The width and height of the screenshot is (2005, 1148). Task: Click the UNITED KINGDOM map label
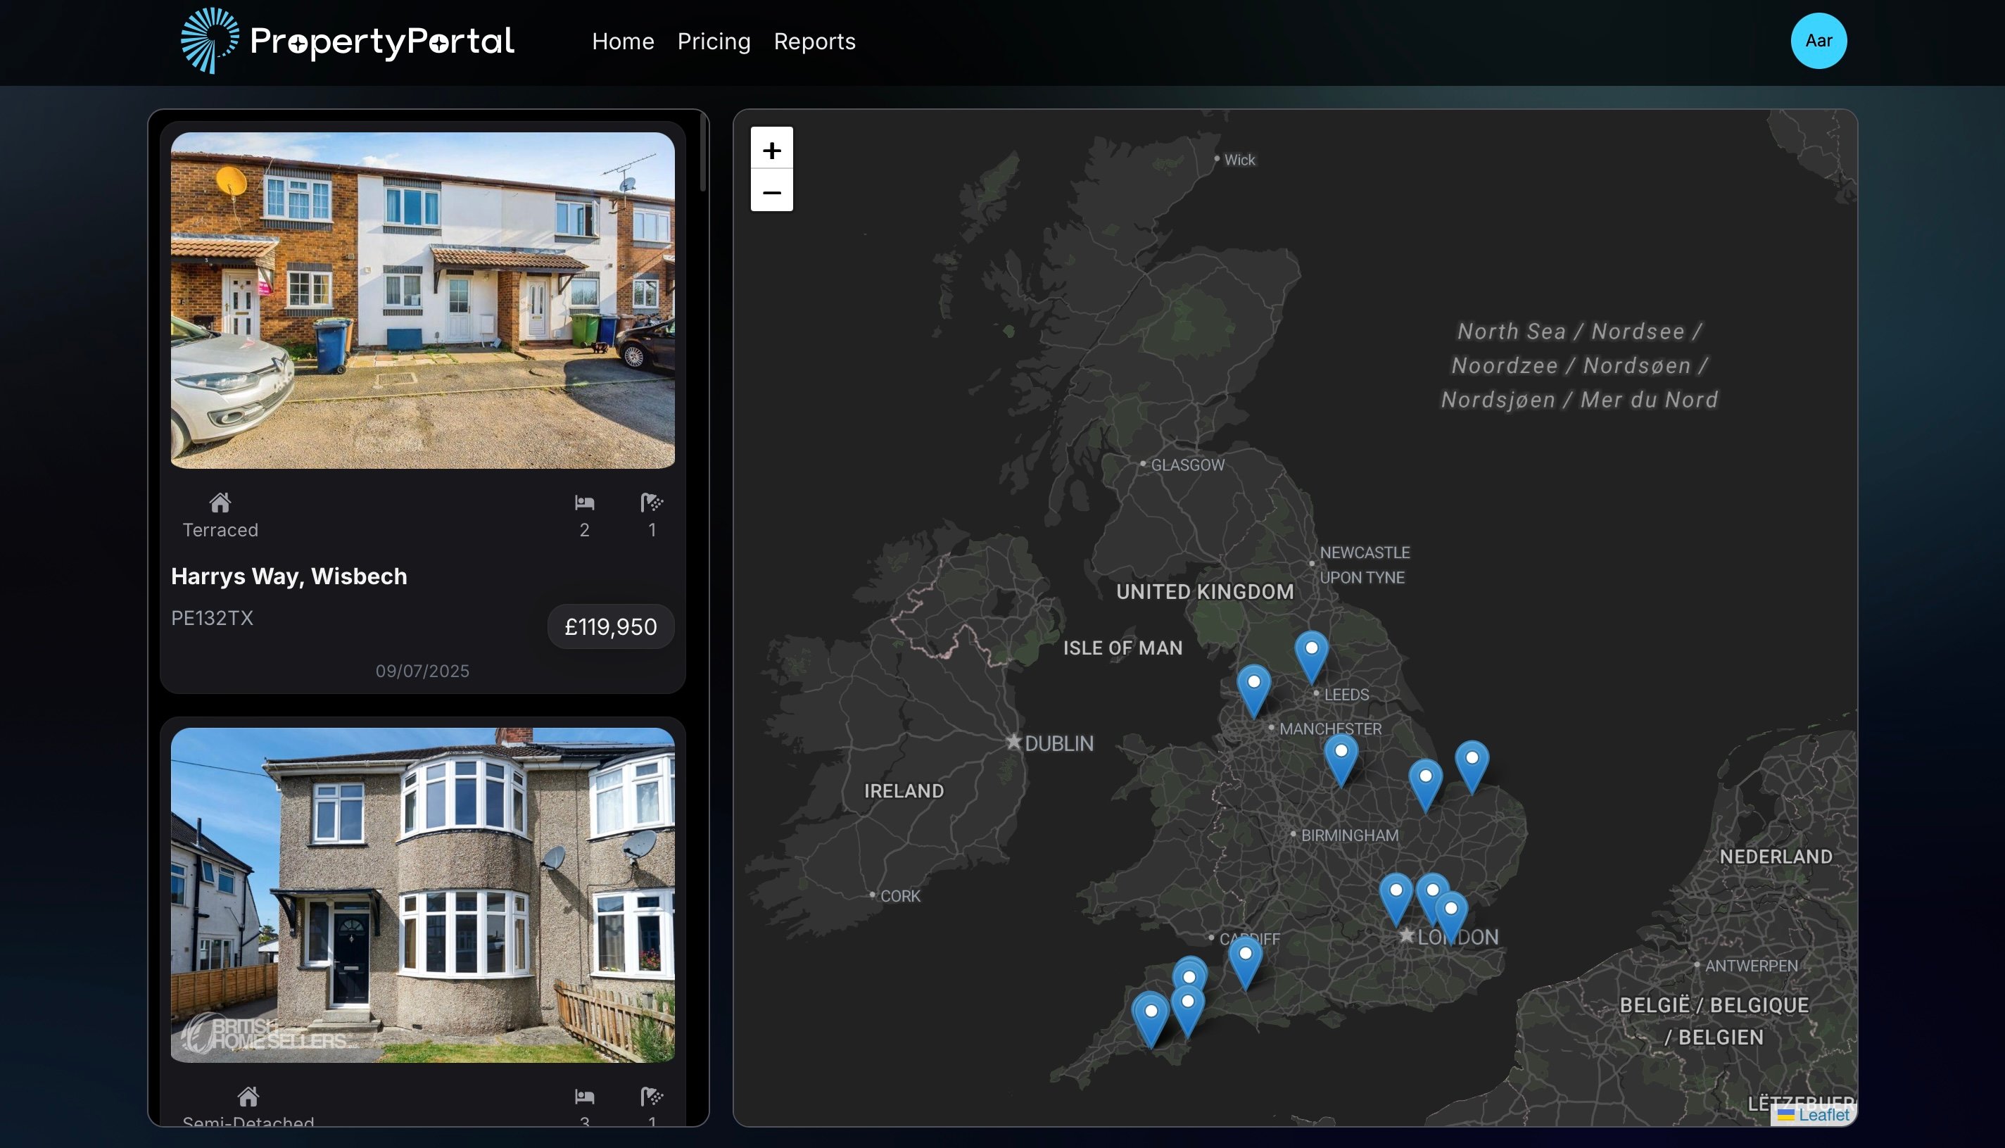[x=1205, y=591]
